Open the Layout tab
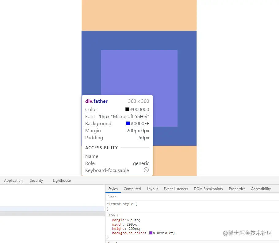The image size is (279, 243). [152, 189]
